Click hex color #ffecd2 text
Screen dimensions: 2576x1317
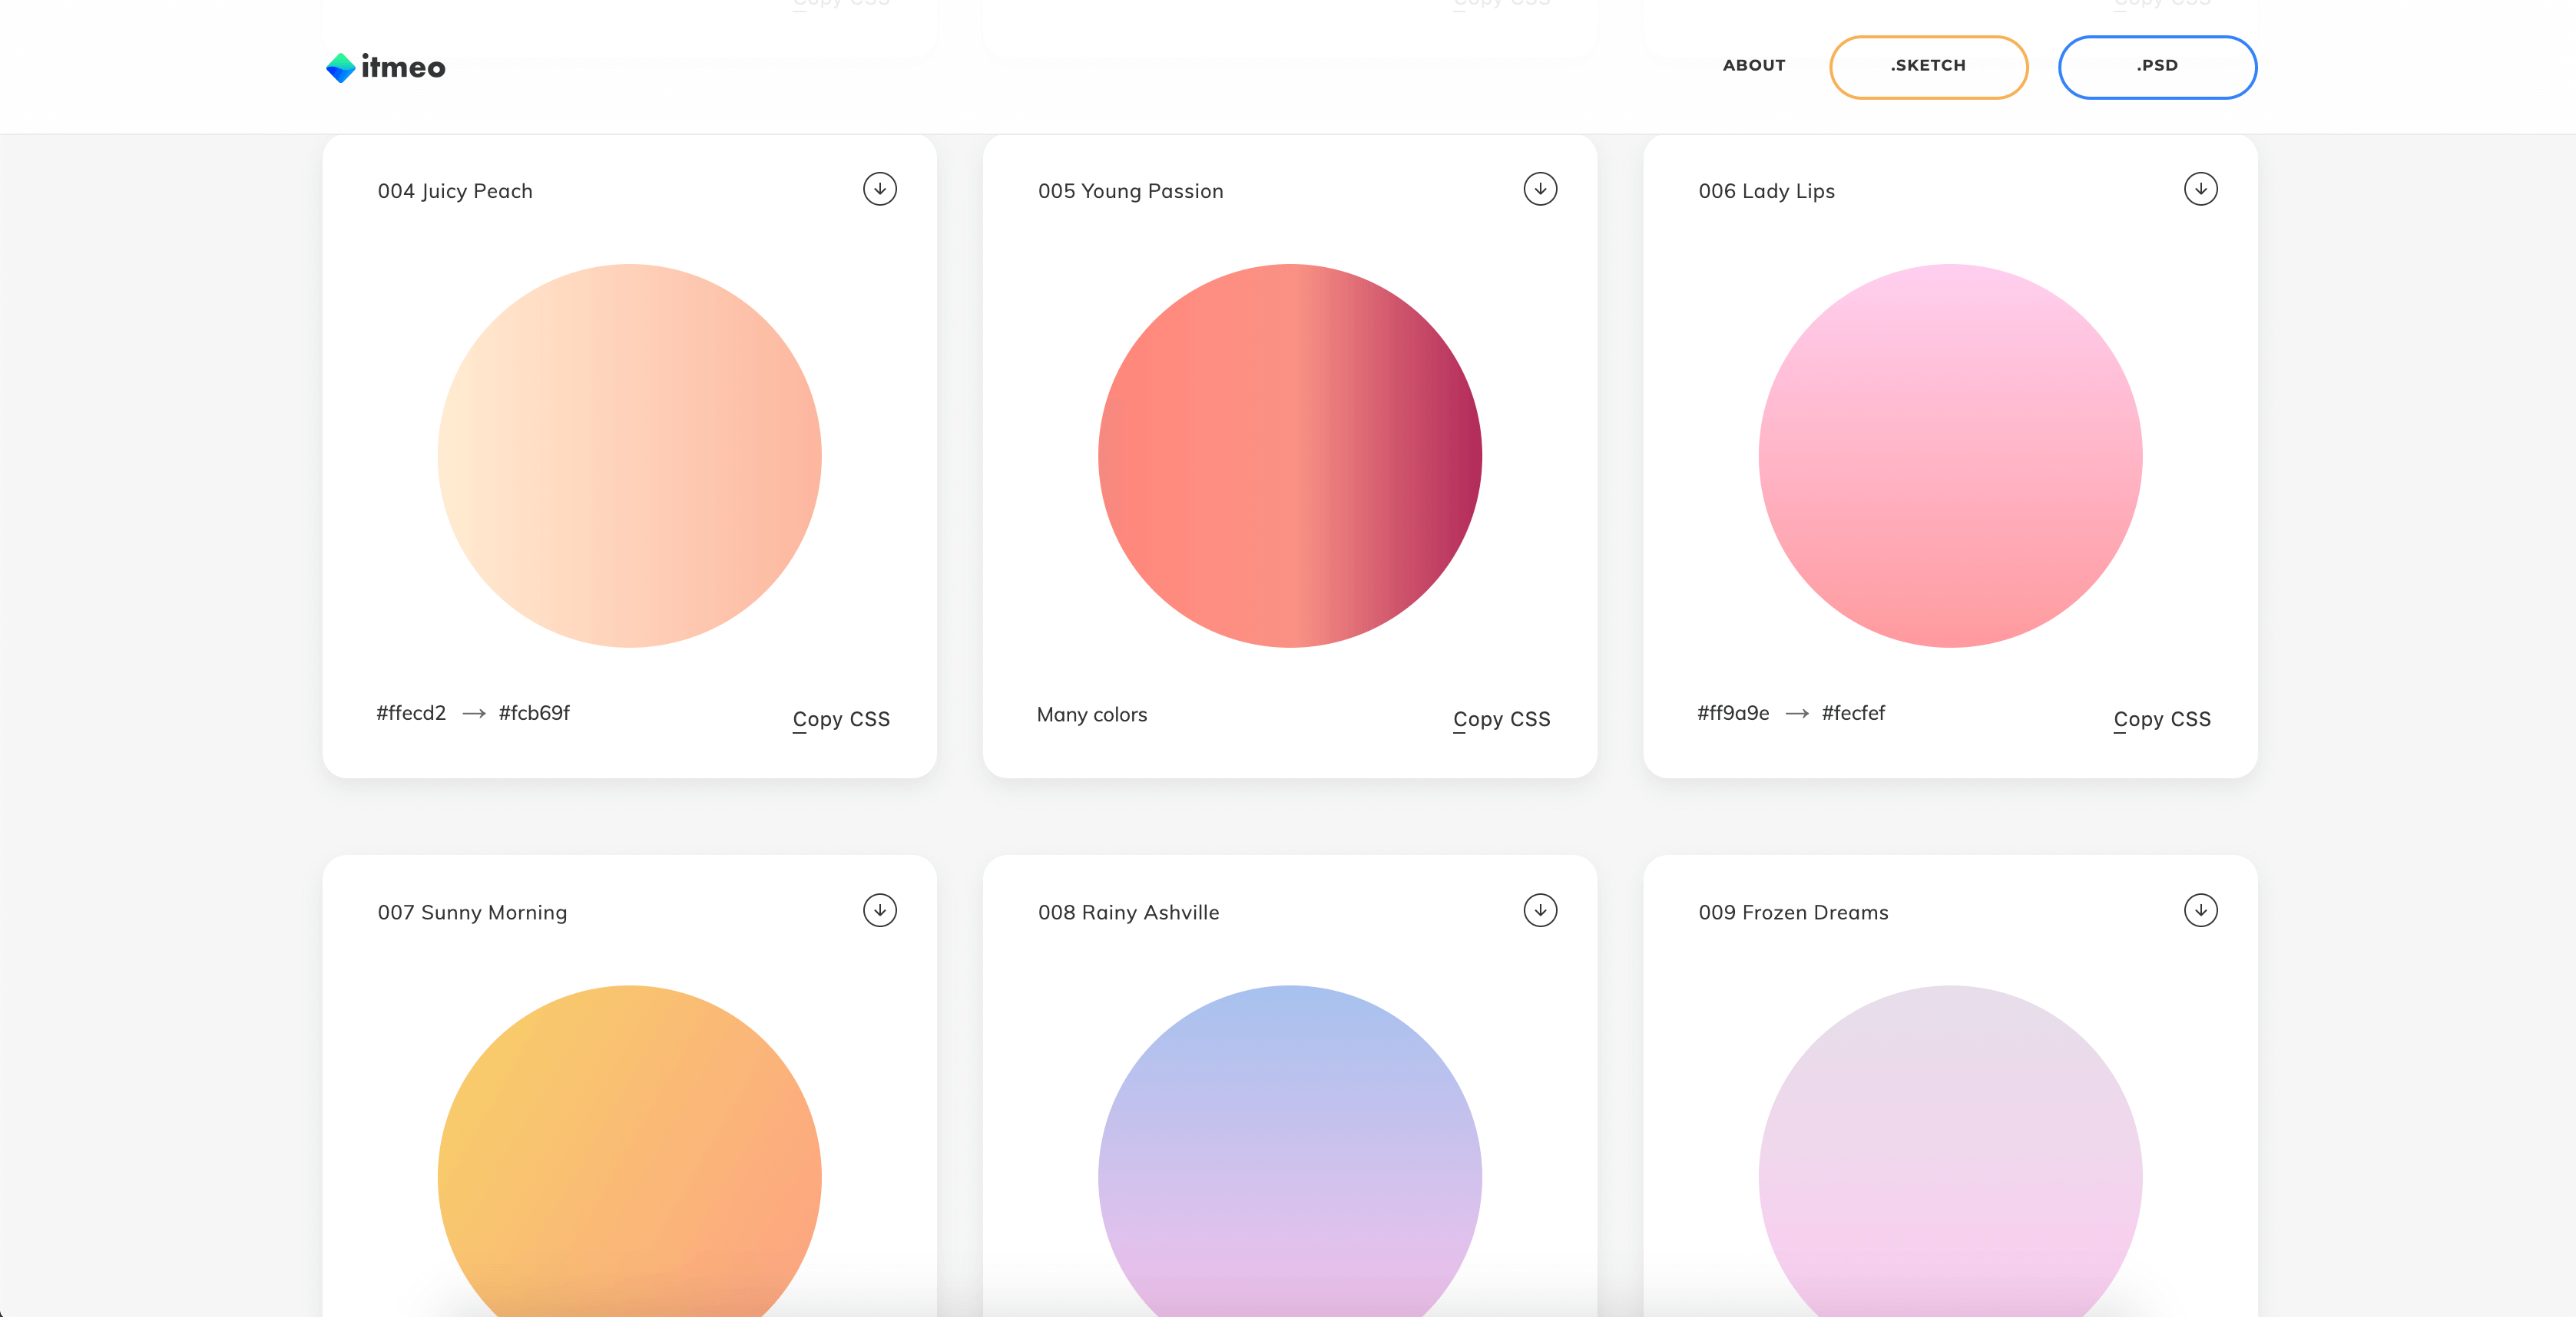tap(411, 714)
